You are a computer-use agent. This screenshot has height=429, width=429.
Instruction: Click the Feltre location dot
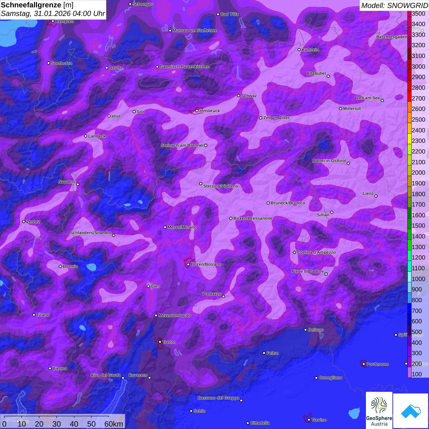pos(264,353)
